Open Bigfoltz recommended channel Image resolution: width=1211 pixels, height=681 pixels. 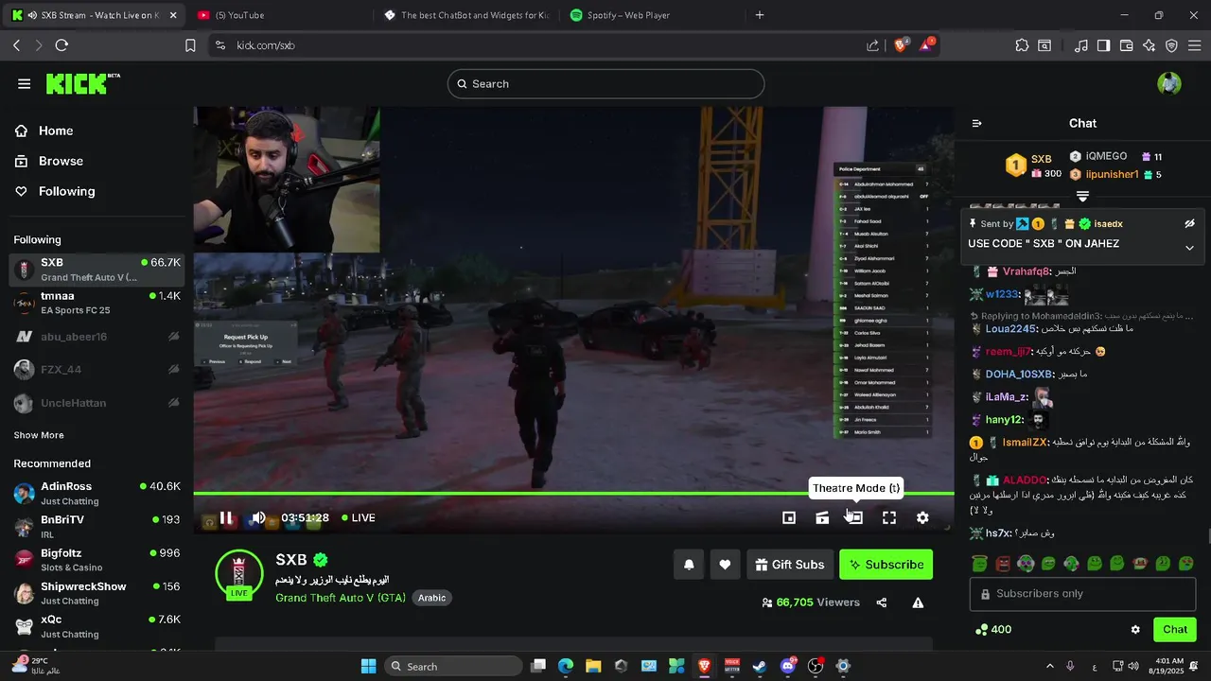click(x=97, y=560)
